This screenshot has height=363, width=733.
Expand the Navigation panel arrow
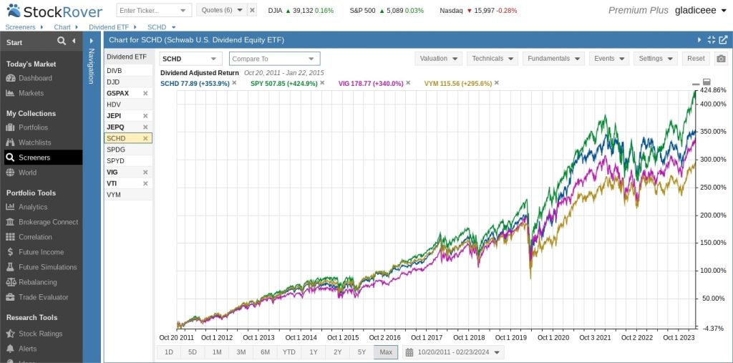pyautogui.click(x=92, y=42)
